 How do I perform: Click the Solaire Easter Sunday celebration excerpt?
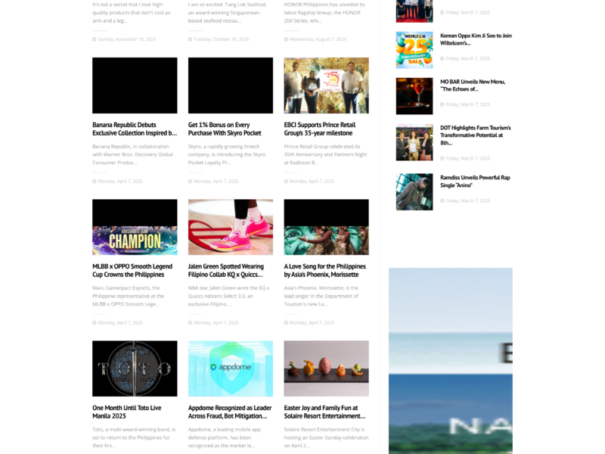pos(327,437)
